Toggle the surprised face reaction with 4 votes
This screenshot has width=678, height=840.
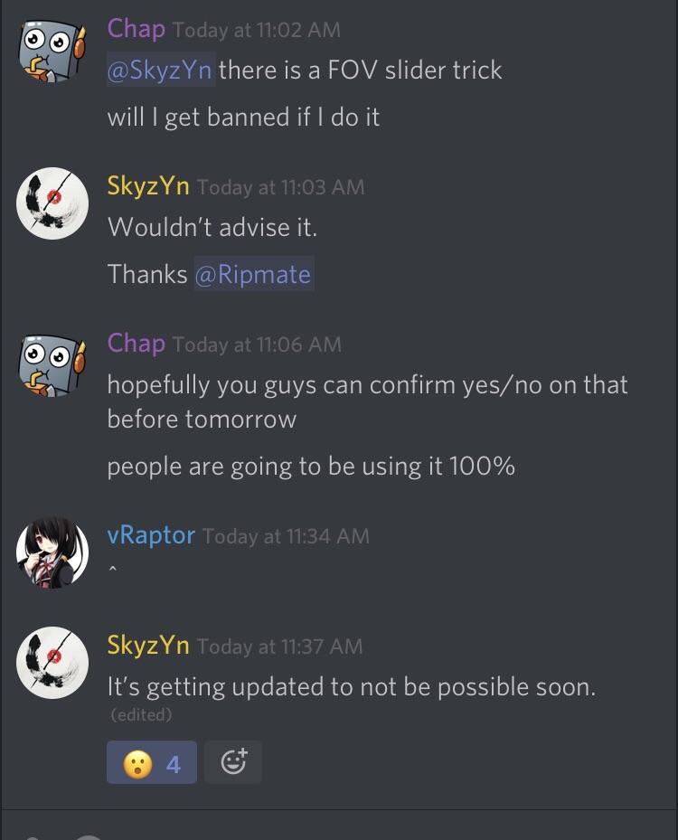pyautogui.click(x=152, y=762)
